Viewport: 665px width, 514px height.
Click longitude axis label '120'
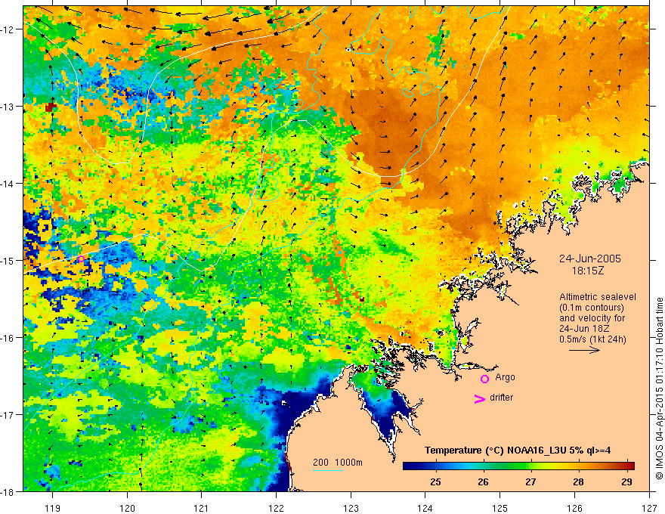[x=127, y=508]
